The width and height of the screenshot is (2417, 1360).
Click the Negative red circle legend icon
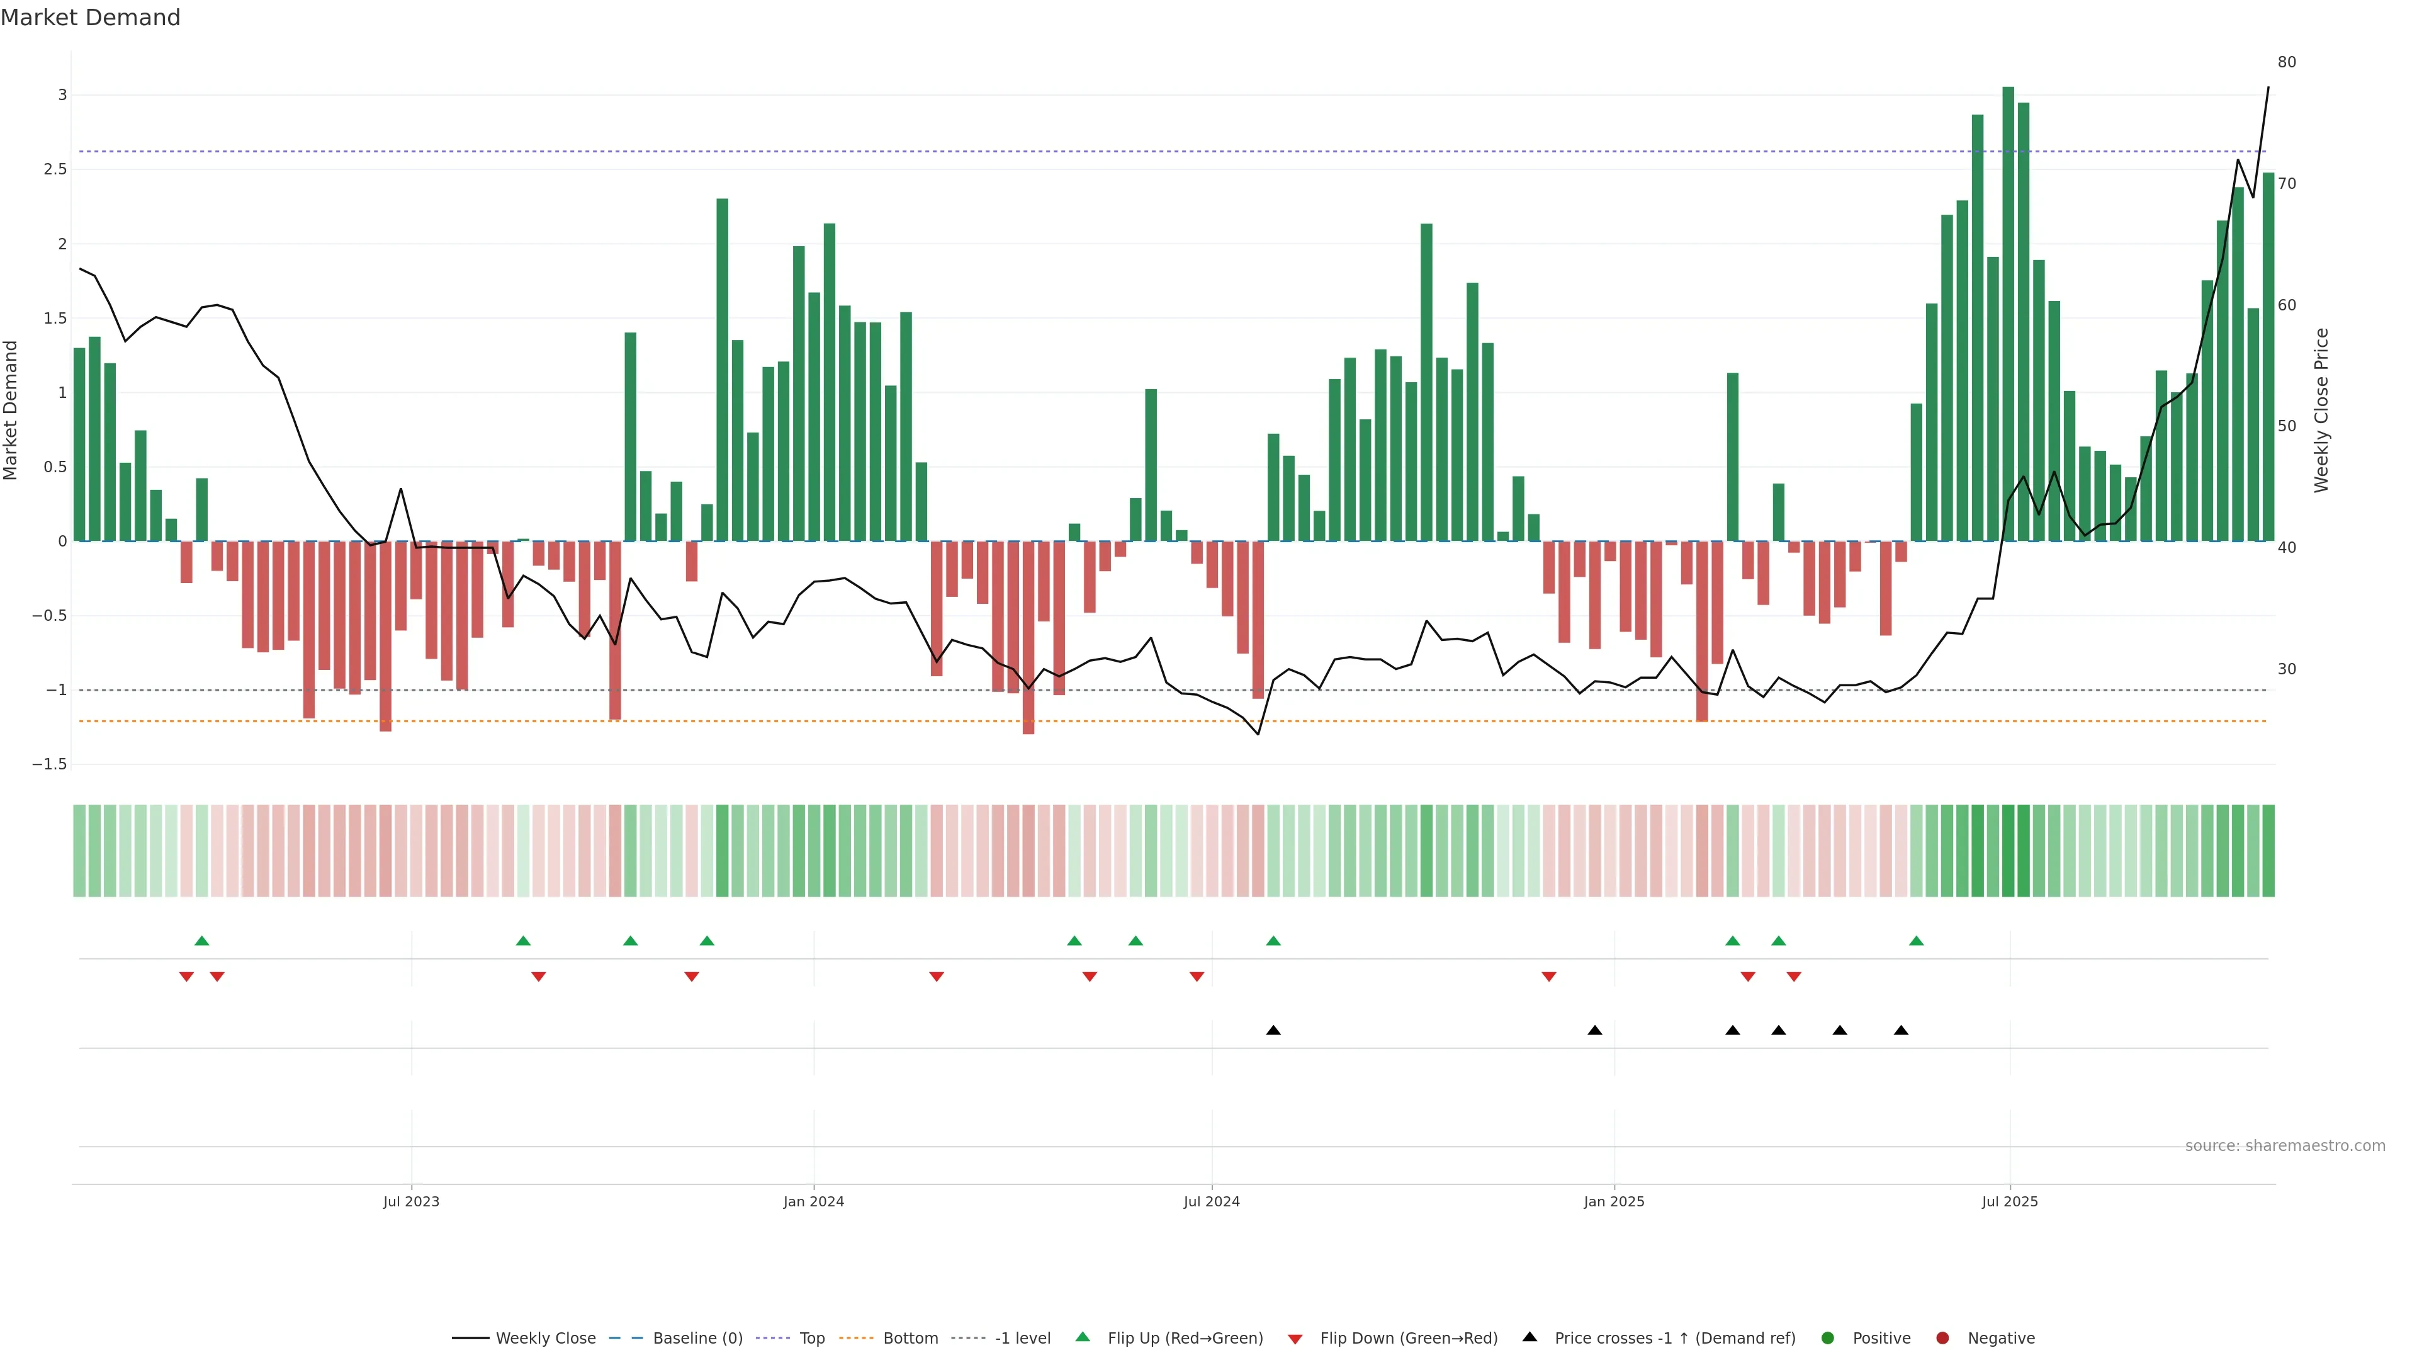[x=1942, y=1339]
